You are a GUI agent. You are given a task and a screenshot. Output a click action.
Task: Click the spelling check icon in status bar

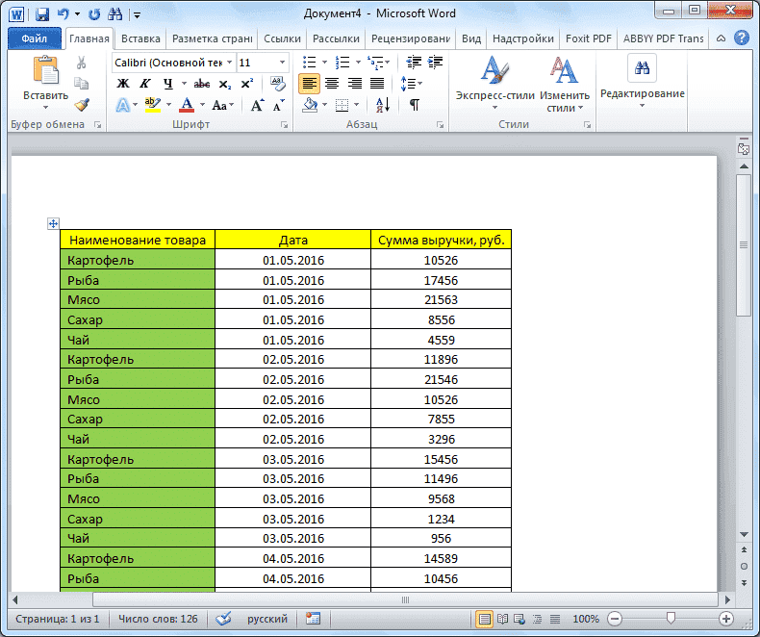[223, 619]
